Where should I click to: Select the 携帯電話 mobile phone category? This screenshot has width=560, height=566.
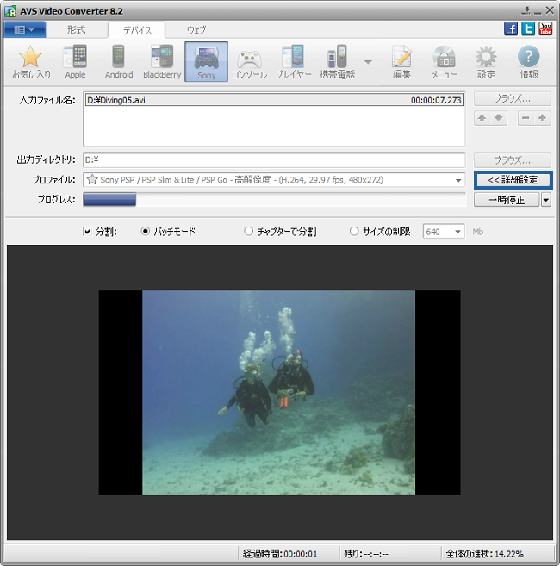tap(337, 62)
